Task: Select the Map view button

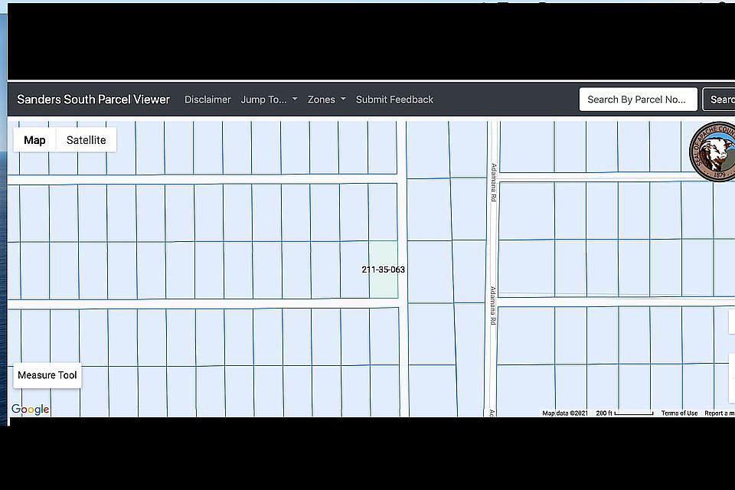Action: pyautogui.click(x=34, y=140)
